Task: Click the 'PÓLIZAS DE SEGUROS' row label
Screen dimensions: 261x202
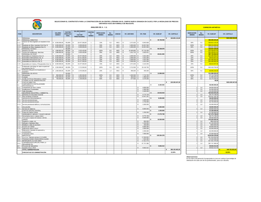Action: (30, 146)
